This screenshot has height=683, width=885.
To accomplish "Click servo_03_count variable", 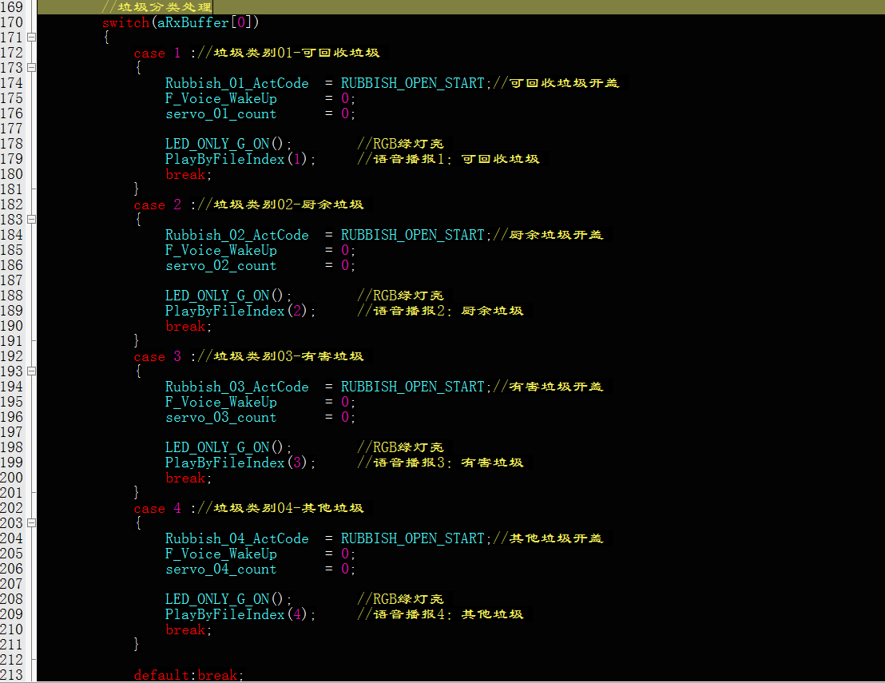I will [221, 418].
